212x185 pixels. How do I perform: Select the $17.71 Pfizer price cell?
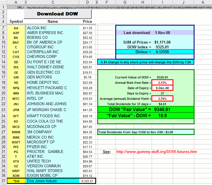pyautogui.click(x=87, y=147)
